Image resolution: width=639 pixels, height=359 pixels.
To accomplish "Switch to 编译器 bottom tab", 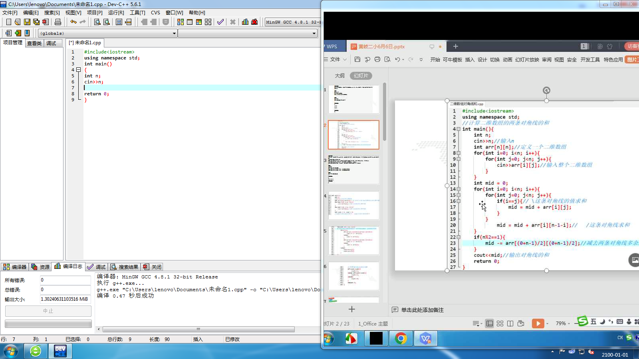I will (15, 267).
